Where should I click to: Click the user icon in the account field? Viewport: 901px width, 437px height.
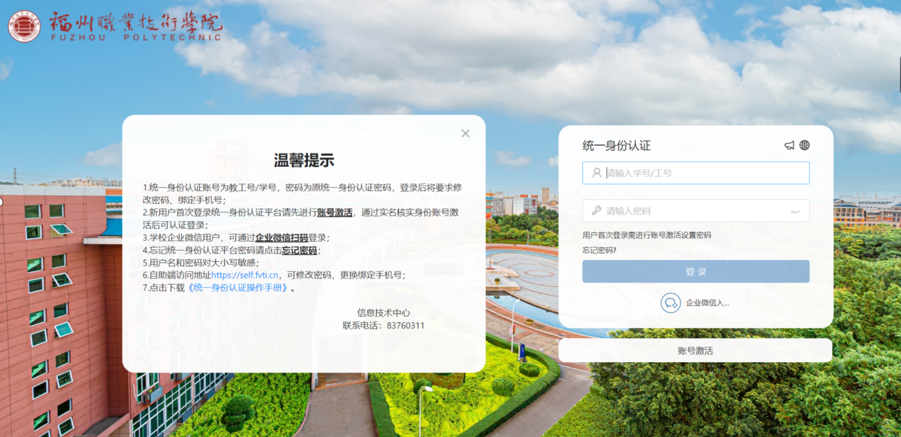596,173
